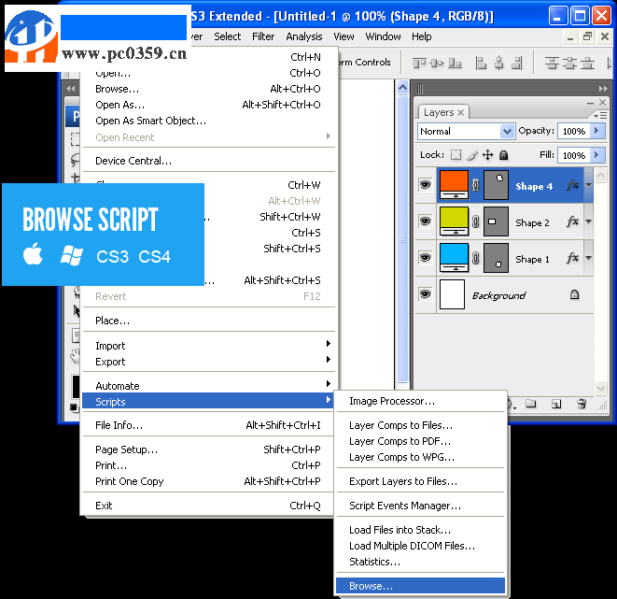Collapse toolbox with double-arrow icon

pos(70,89)
